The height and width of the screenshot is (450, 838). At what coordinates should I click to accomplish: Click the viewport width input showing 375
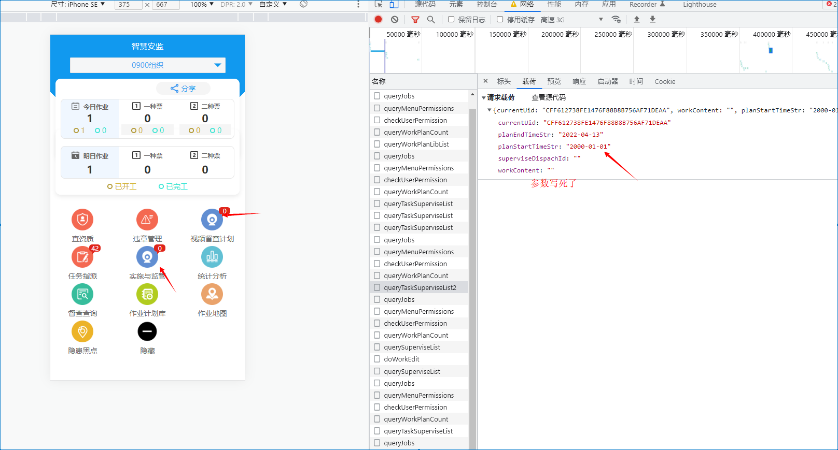click(x=128, y=5)
